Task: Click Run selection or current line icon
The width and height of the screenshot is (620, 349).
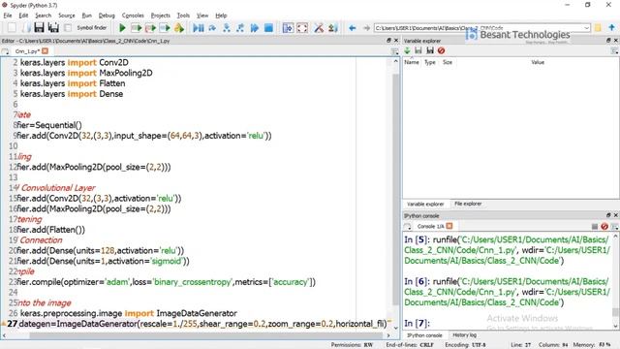Action: 165,28
